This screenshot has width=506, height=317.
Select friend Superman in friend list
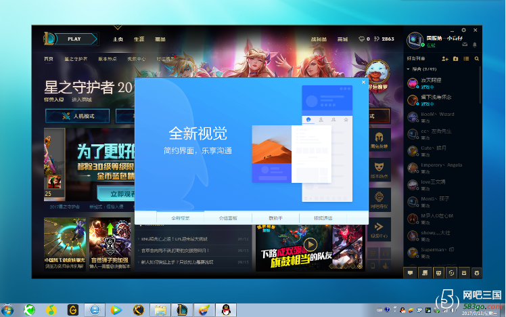(442, 253)
